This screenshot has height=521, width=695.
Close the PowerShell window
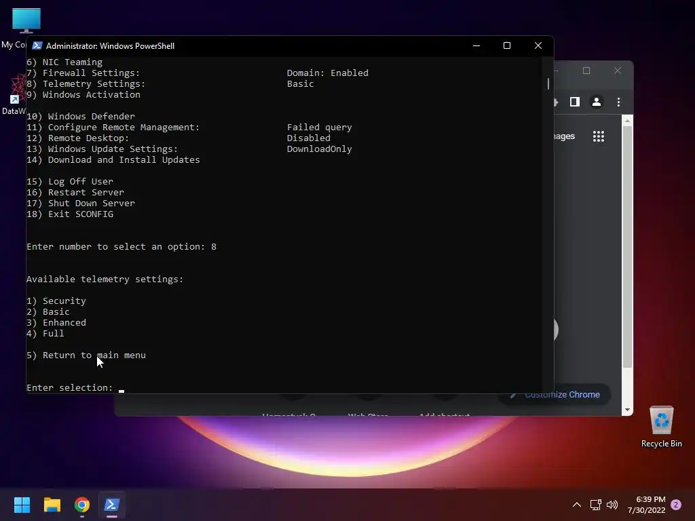click(538, 45)
